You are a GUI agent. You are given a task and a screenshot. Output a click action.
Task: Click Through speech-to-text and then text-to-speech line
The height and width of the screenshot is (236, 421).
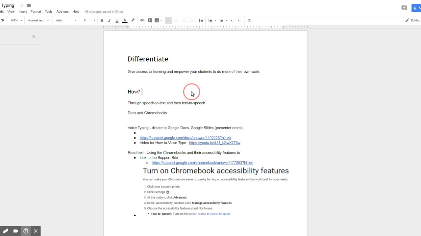(166, 103)
